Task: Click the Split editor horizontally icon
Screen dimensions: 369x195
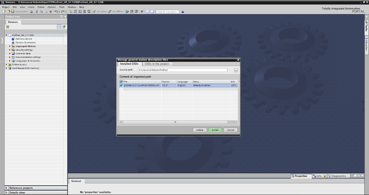Action: coord(147,12)
